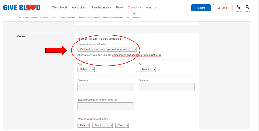
Task: Switch to Change of address tab
Action: 67,17
